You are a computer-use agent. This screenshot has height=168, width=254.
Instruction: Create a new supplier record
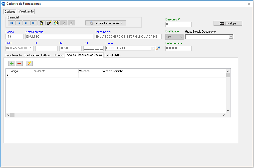point(41,23)
